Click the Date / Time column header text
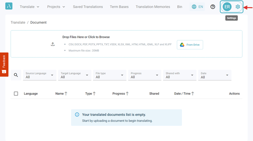The image size is (253, 141). coord(182,93)
